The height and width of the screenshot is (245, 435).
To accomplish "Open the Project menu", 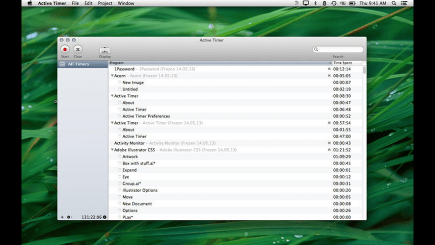I will (105, 3).
